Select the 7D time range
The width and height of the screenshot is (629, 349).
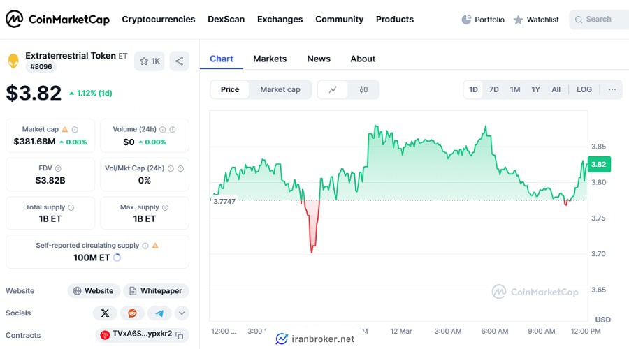tap(494, 89)
